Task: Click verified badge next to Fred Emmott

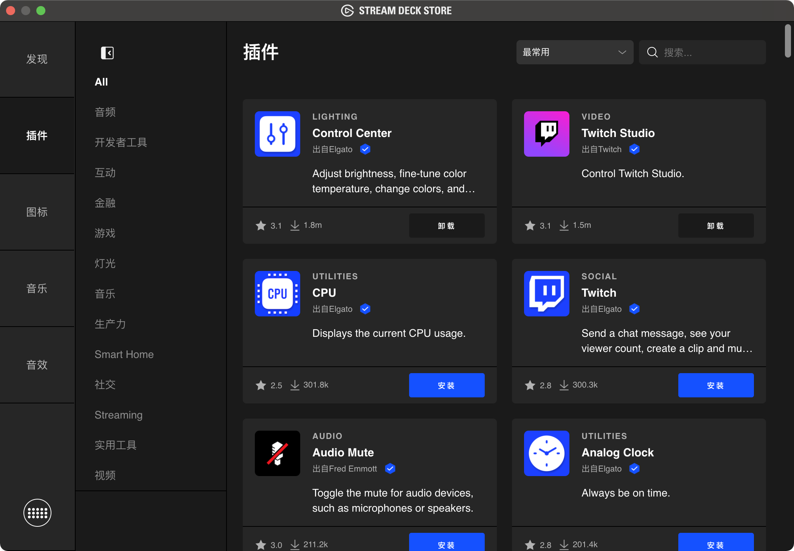Action: click(x=390, y=469)
